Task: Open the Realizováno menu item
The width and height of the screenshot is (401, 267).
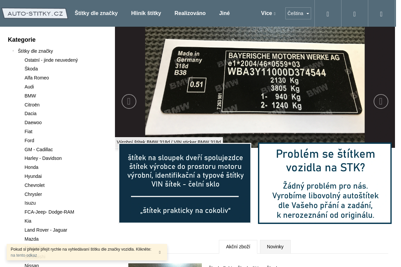Action: click(190, 13)
